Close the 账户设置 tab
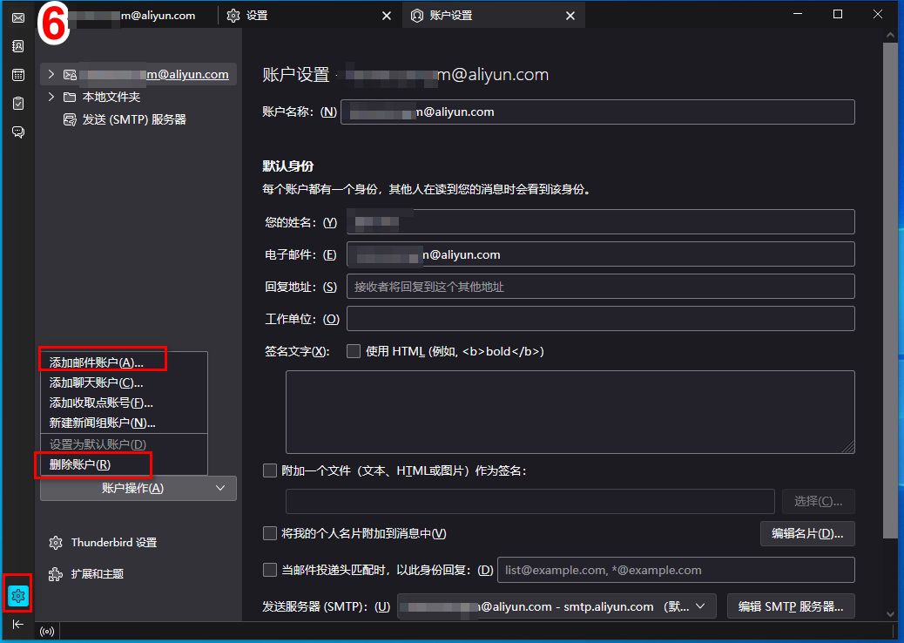This screenshot has height=643, width=904. [x=570, y=16]
